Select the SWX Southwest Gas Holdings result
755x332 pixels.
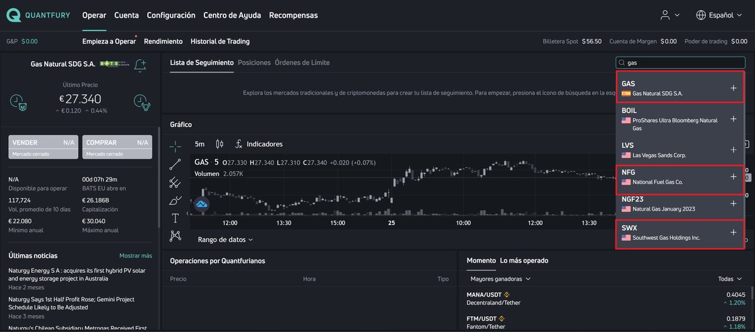point(679,233)
